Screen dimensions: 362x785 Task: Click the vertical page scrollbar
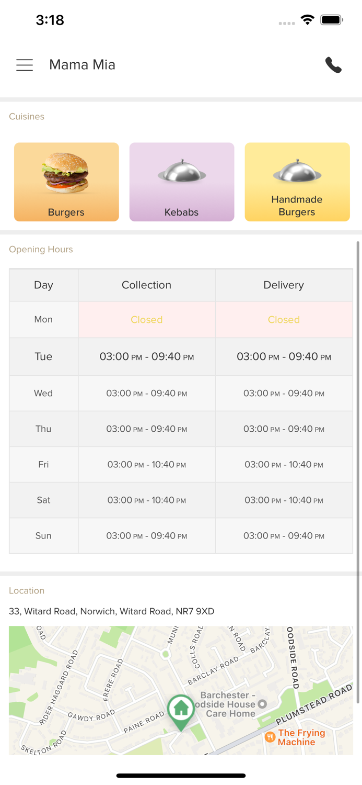tap(358, 471)
